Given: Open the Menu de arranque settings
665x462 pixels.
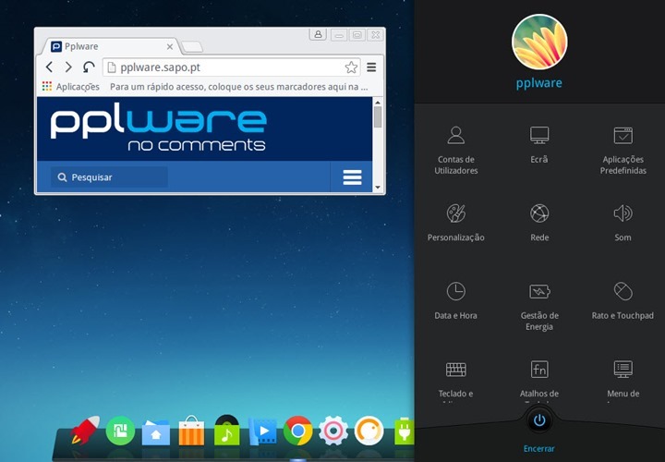Looking at the screenshot, I should (623, 380).
